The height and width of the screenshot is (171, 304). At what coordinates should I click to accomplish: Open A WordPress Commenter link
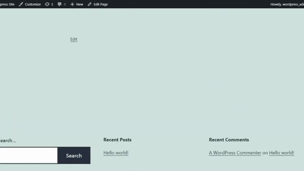[x=235, y=153]
